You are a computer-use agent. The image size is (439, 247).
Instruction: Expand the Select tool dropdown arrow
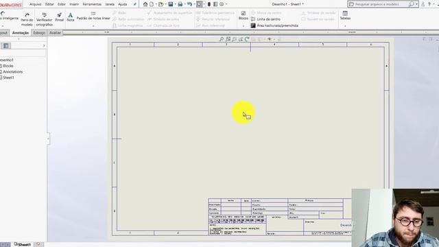[204, 4]
